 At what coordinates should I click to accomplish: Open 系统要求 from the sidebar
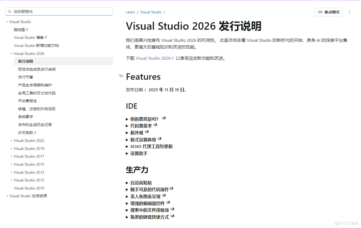[x=25, y=117]
